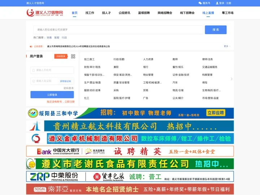Select hot keyword 客服
Viewport: 260px width, 195px height.
point(57,38)
